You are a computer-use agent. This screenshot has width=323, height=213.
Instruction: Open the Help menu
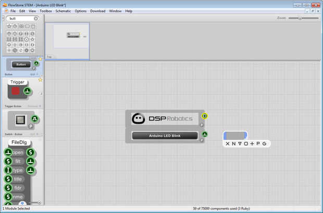coord(129,11)
